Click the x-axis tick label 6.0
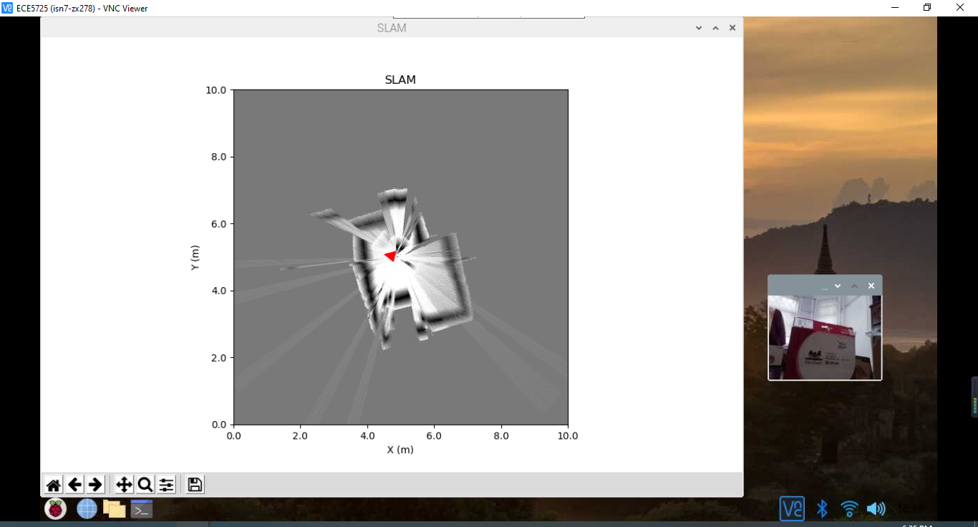 434,435
